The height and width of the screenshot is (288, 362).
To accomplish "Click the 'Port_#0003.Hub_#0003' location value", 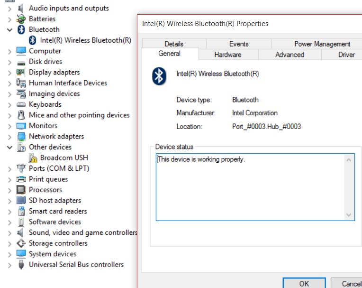I will click(x=267, y=126).
